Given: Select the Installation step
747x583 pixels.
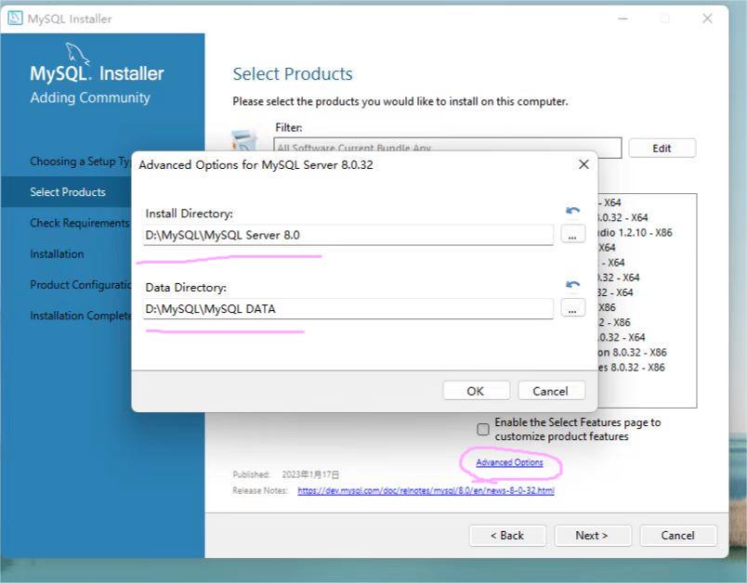Looking at the screenshot, I should (x=57, y=254).
